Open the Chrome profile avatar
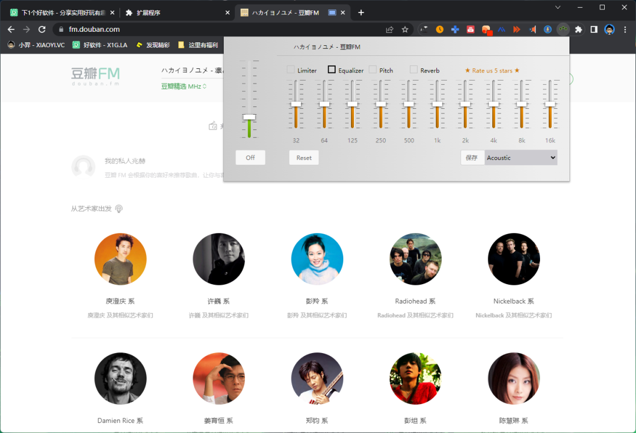This screenshot has height=433, width=636. click(609, 29)
